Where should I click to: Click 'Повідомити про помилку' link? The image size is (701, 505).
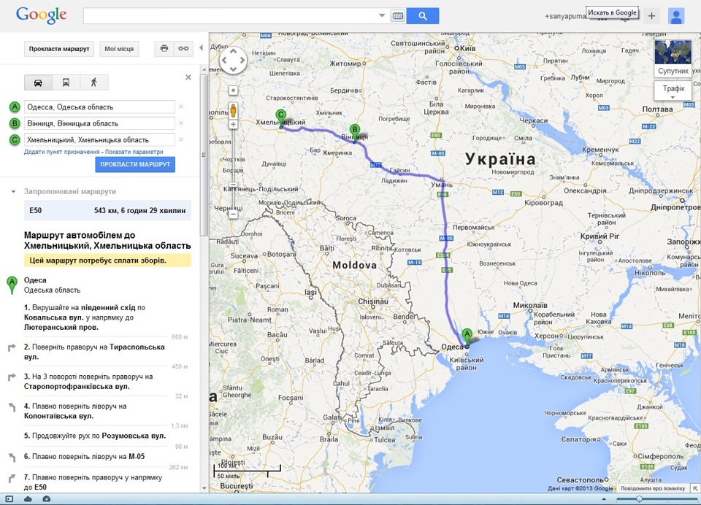652,488
